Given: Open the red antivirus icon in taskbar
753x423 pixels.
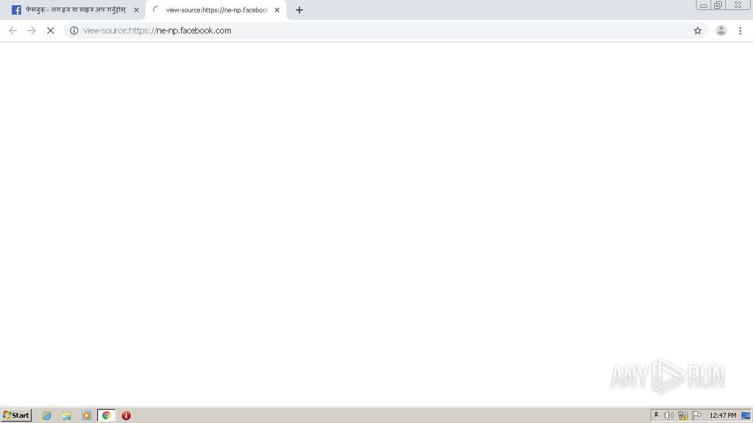Looking at the screenshot, I should coord(126,415).
